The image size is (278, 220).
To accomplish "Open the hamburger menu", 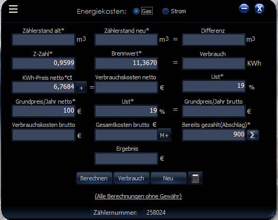I will [13, 9].
